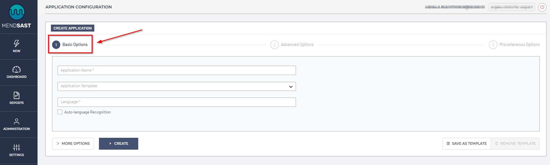
Task: Open the Settings sliders icon
Action: tap(17, 147)
